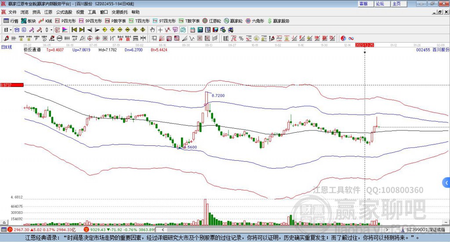Select the percent % tool
The width and height of the screenshot is (450, 242).
(241, 38)
